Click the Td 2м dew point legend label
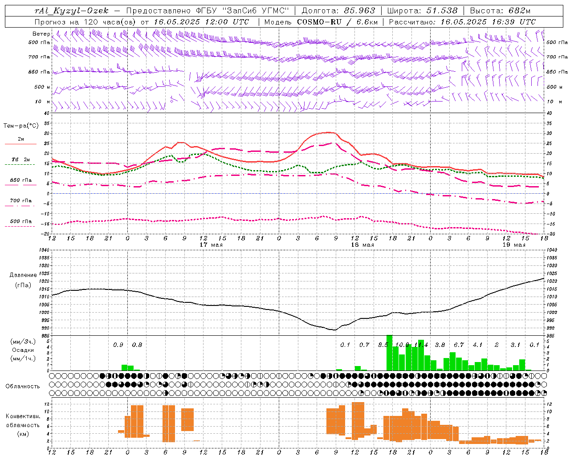This screenshot has width=570, height=456. [x=21, y=159]
